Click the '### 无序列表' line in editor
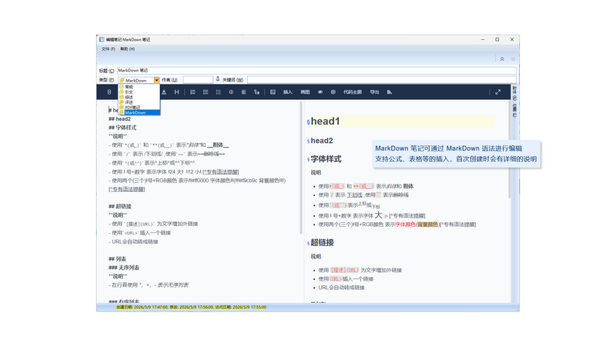616x346 pixels. pyautogui.click(x=124, y=268)
